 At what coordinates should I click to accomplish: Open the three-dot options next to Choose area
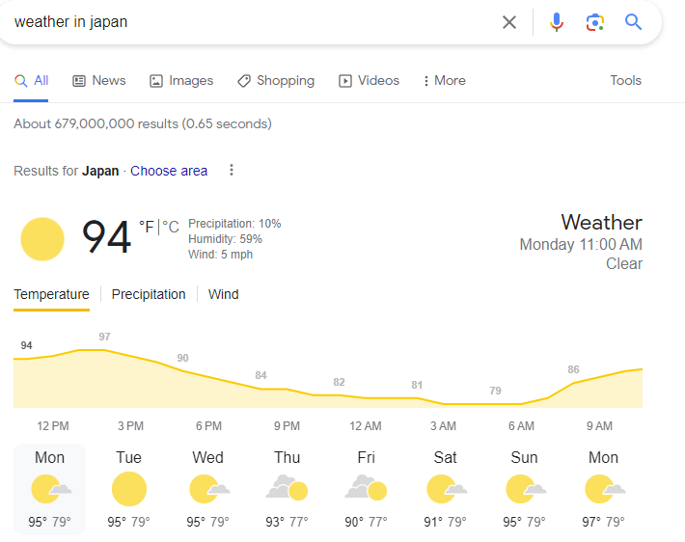pyautogui.click(x=232, y=170)
